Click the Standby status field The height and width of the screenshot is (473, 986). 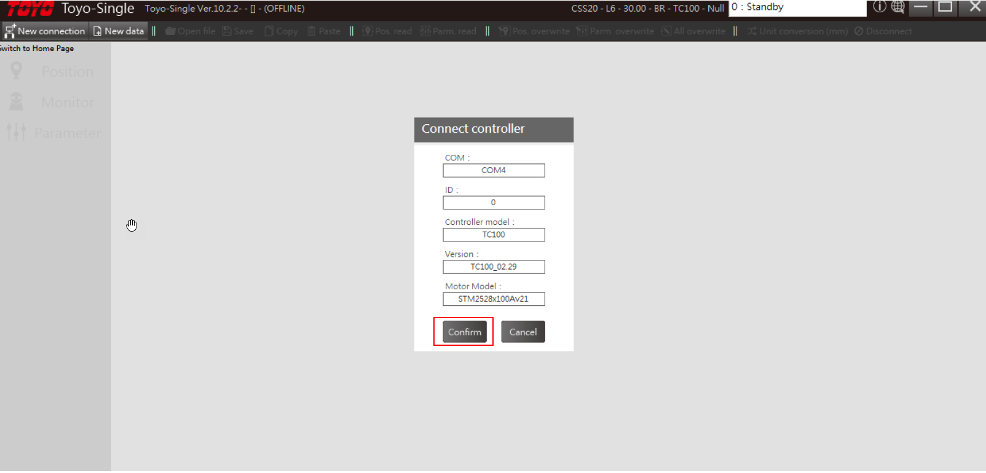pos(797,8)
